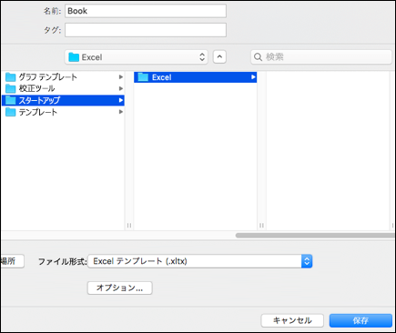The image size is (396, 333).
Task: Expand グラフ テンプレート via its arrow
Action: 121,77
